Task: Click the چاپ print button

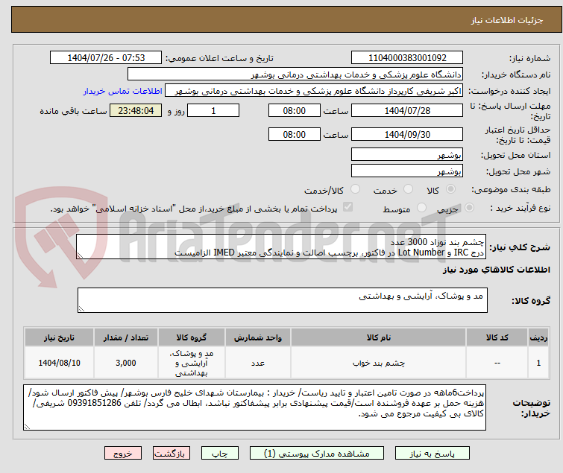Action: [x=220, y=454]
